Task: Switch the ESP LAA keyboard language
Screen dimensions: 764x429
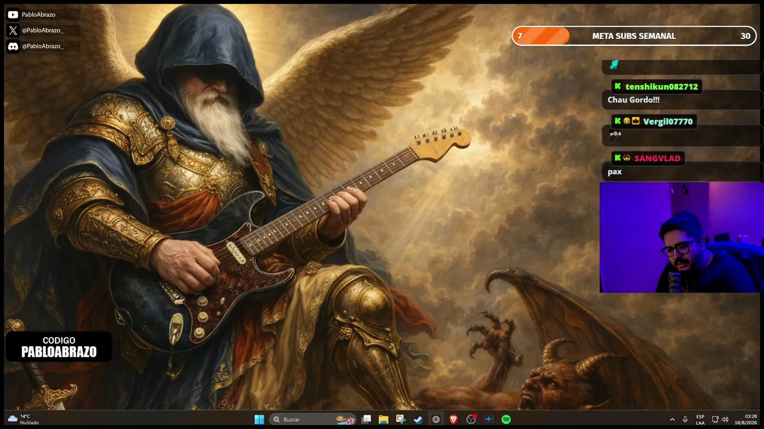Action: 700,419
